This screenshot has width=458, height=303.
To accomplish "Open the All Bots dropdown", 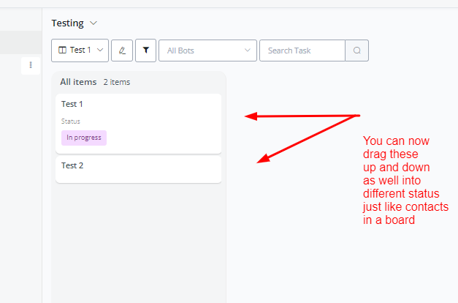I will coord(207,50).
